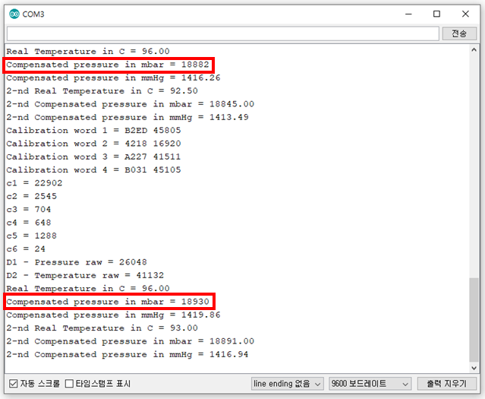Screen dimensions: 485x399
Task: Click the 출력 지우기 clear output button
Action: tap(446, 384)
